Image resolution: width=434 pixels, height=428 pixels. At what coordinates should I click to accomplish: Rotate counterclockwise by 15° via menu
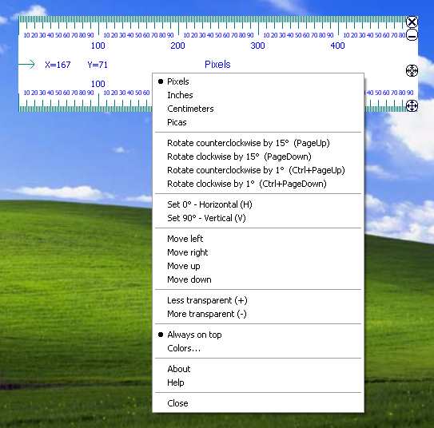coord(258,143)
